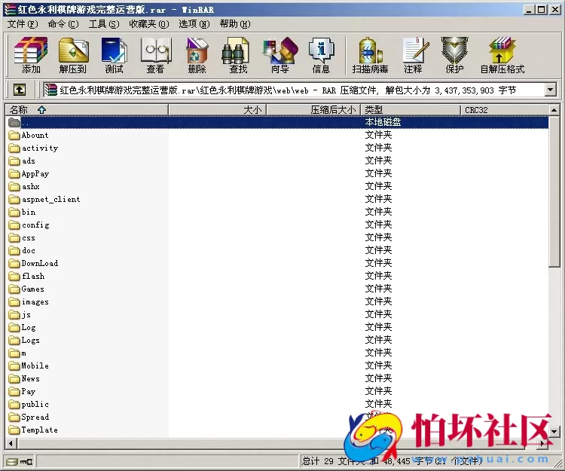Click the drive icon in status bar
This screenshot has height=471, width=565.
point(12,462)
